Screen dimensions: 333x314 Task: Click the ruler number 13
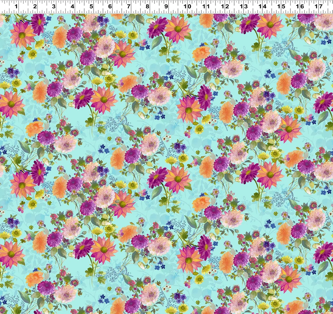[x=244, y=6]
